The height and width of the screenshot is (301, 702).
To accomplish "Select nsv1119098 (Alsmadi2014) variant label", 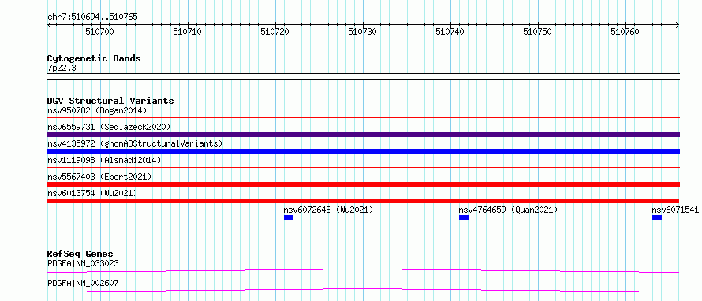I will tap(104, 160).
